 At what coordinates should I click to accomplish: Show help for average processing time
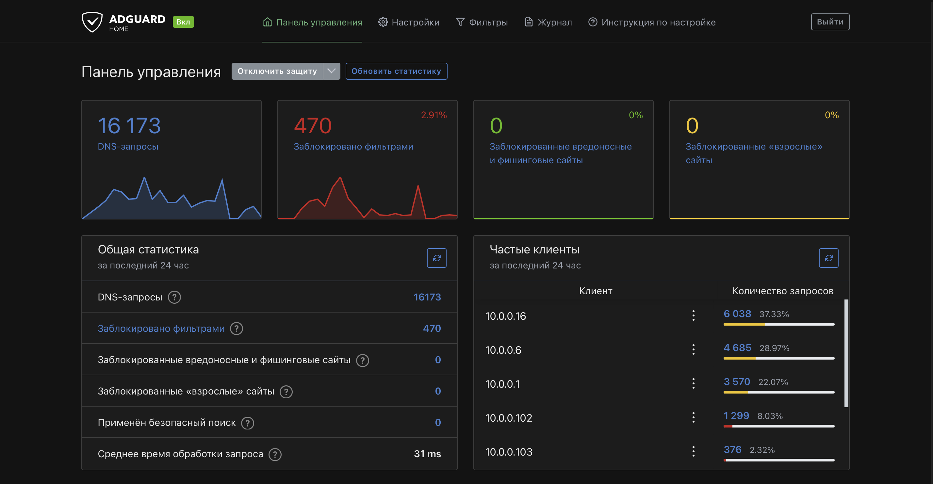pos(275,454)
